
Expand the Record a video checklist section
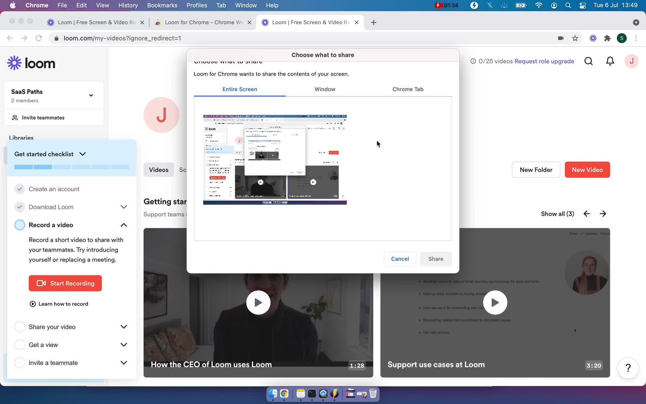coord(123,225)
